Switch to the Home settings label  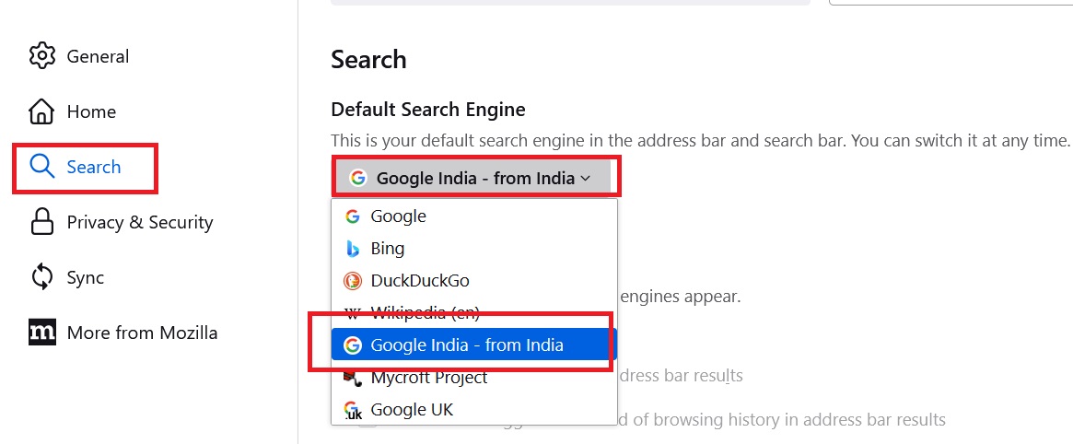tap(91, 111)
